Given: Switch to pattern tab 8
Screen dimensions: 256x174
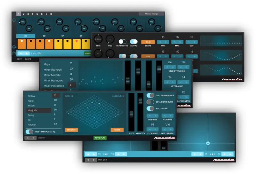Looking at the screenshot, I should coord(51,14).
